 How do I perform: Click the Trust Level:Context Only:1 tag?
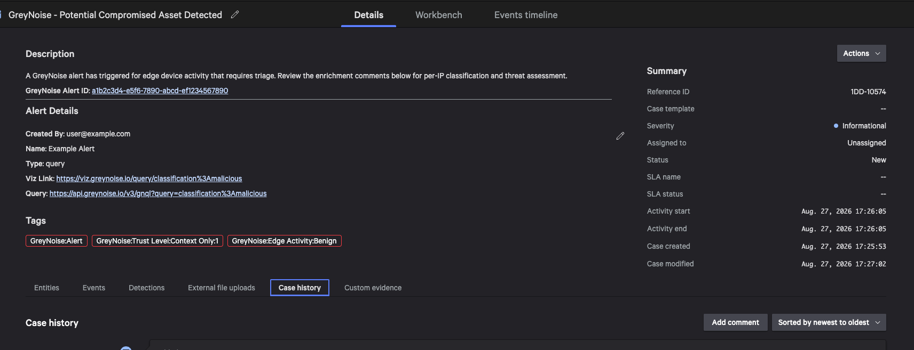(x=157, y=241)
